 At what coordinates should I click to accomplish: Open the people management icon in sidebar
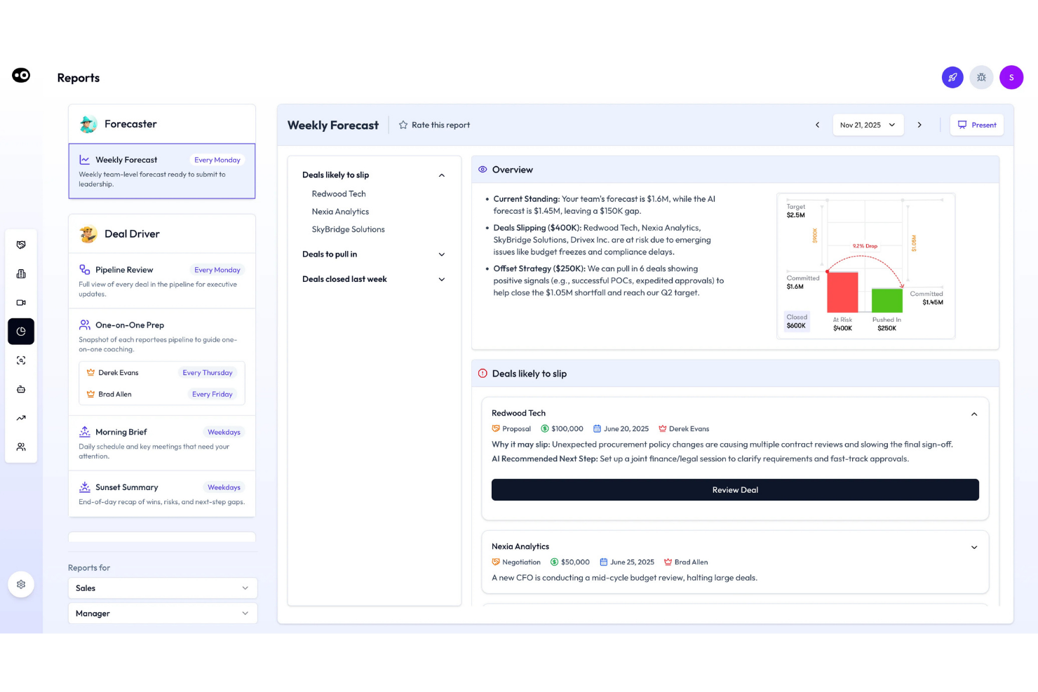[21, 447]
